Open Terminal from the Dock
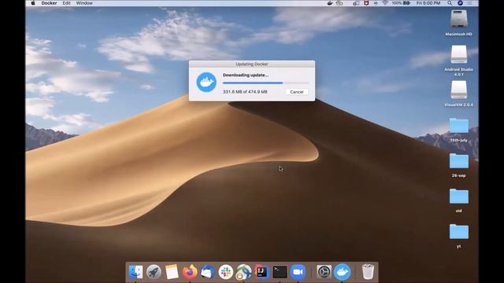The height and width of the screenshot is (283, 504). click(280, 272)
